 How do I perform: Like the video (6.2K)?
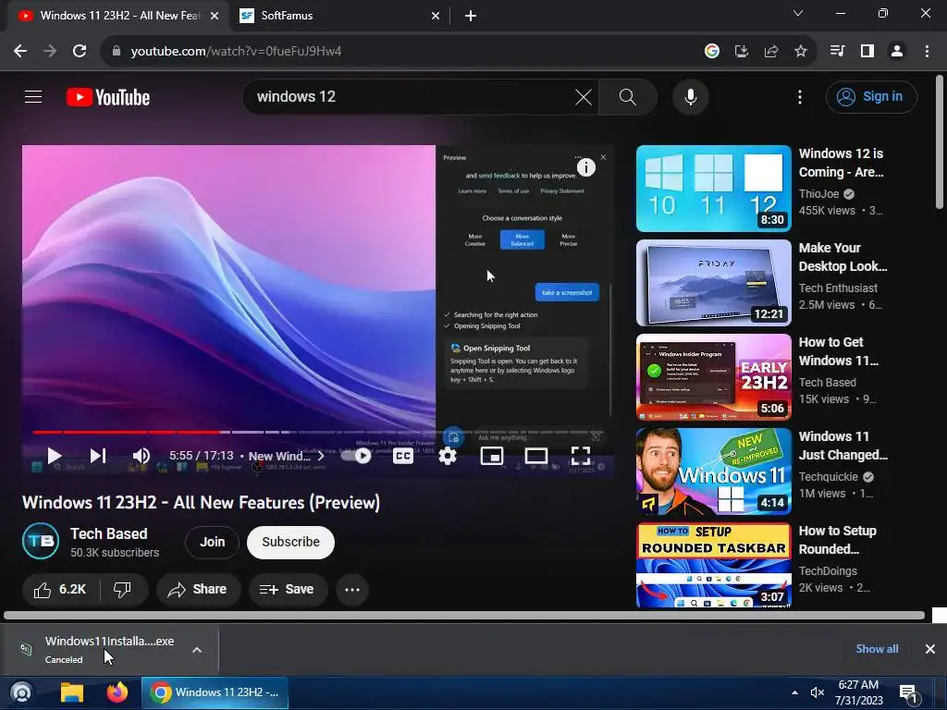click(x=60, y=589)
